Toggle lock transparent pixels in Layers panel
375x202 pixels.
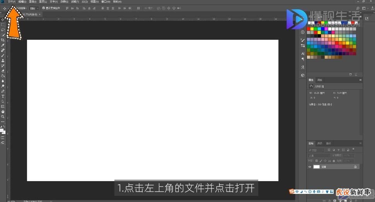tap(317, 161)
